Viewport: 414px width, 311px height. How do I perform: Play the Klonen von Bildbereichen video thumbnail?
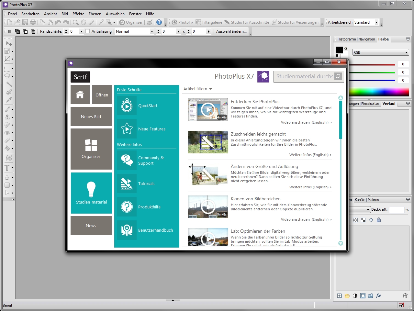(x=208, y=207)
